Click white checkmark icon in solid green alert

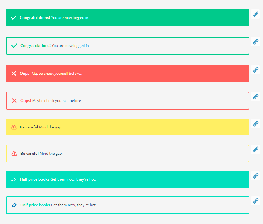[14, 18]
